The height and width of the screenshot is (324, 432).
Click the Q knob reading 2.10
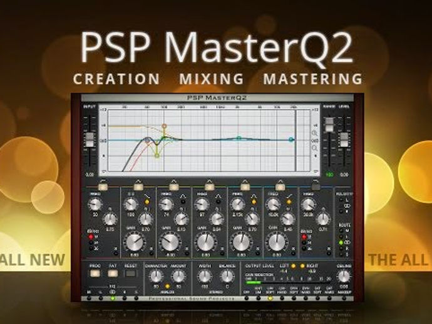coord(182,219)
